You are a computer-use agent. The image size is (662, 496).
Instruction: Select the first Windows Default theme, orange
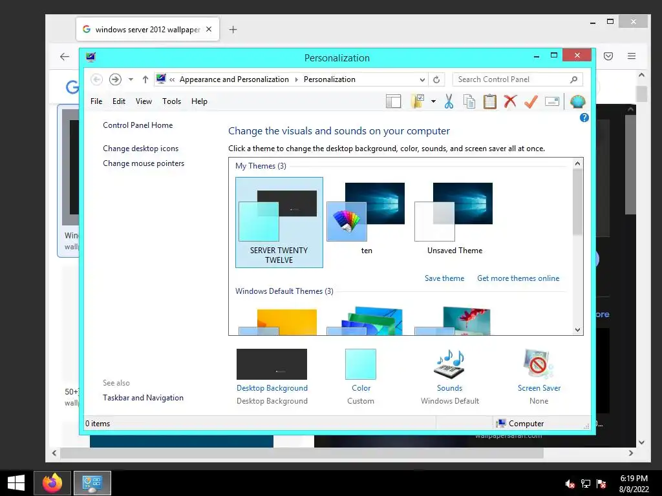pyautogui.click(x=278, y=322)
